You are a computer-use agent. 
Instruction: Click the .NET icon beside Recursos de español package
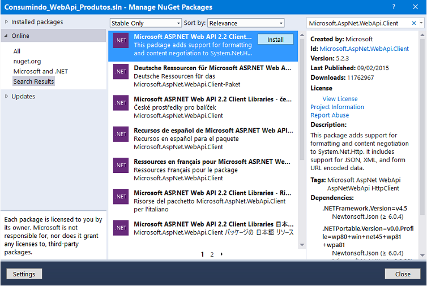coord(121,135)
